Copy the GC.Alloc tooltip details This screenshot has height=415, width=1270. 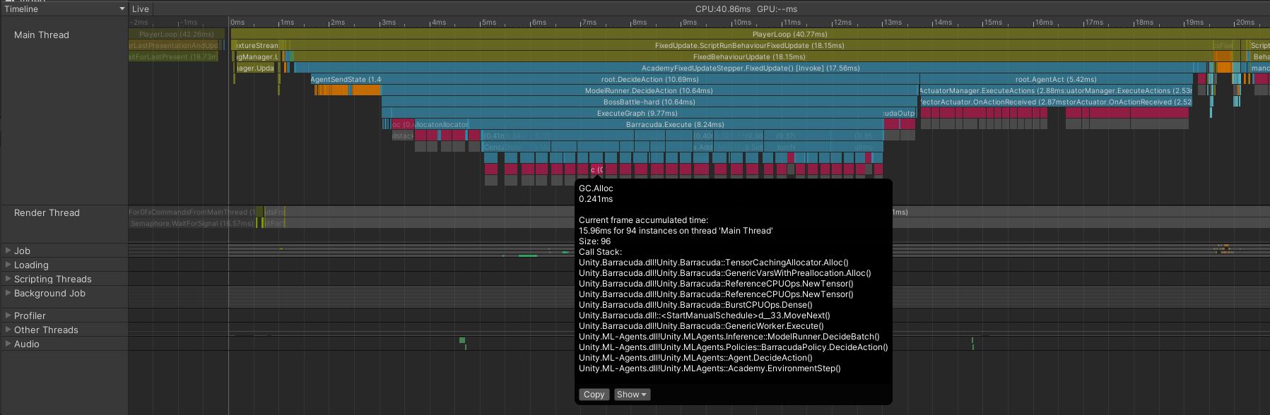(x=594, y=395)
